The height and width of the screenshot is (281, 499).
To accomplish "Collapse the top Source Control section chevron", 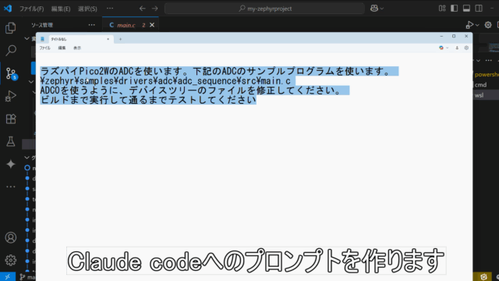I will (x=27, y=38).
